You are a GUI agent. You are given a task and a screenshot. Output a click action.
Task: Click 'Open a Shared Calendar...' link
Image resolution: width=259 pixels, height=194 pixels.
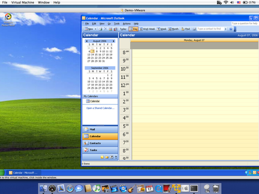(x=100, y=108)
